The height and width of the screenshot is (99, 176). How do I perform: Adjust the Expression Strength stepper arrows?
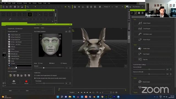click(x=171, y=74)
